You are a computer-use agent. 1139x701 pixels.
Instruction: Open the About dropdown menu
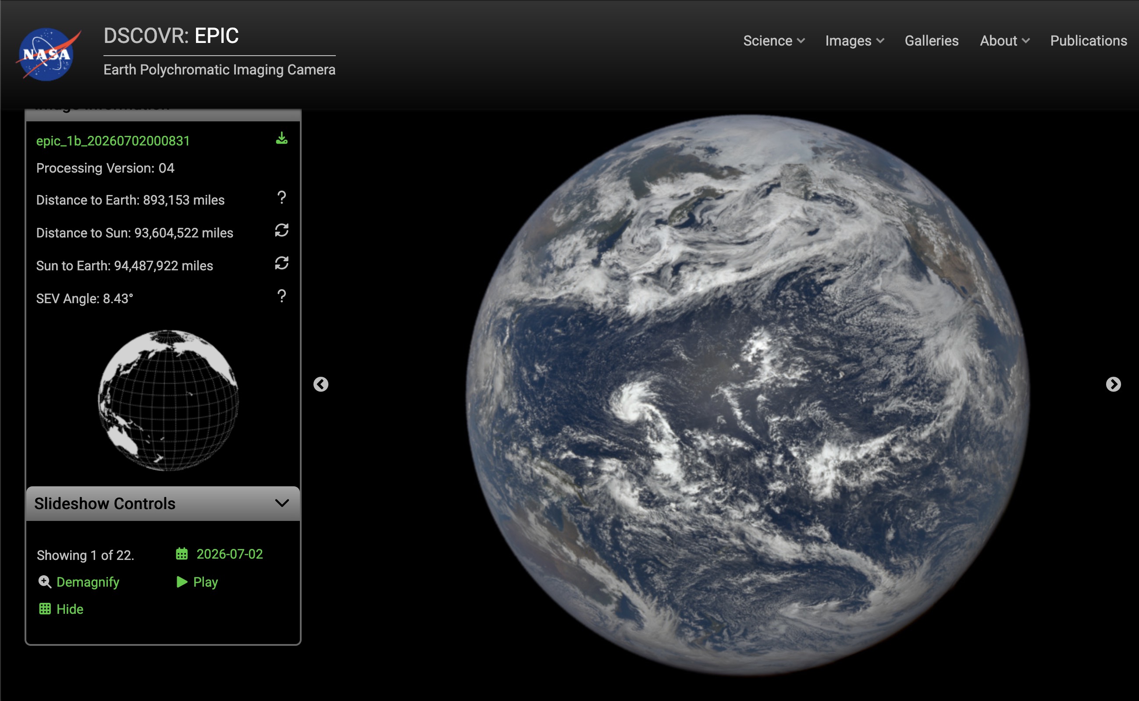tap(1004, 41)
